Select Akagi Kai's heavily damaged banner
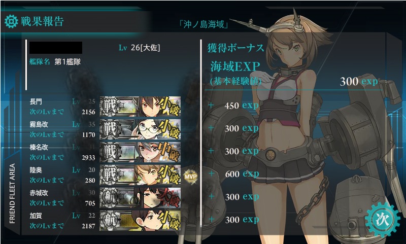 140,198
